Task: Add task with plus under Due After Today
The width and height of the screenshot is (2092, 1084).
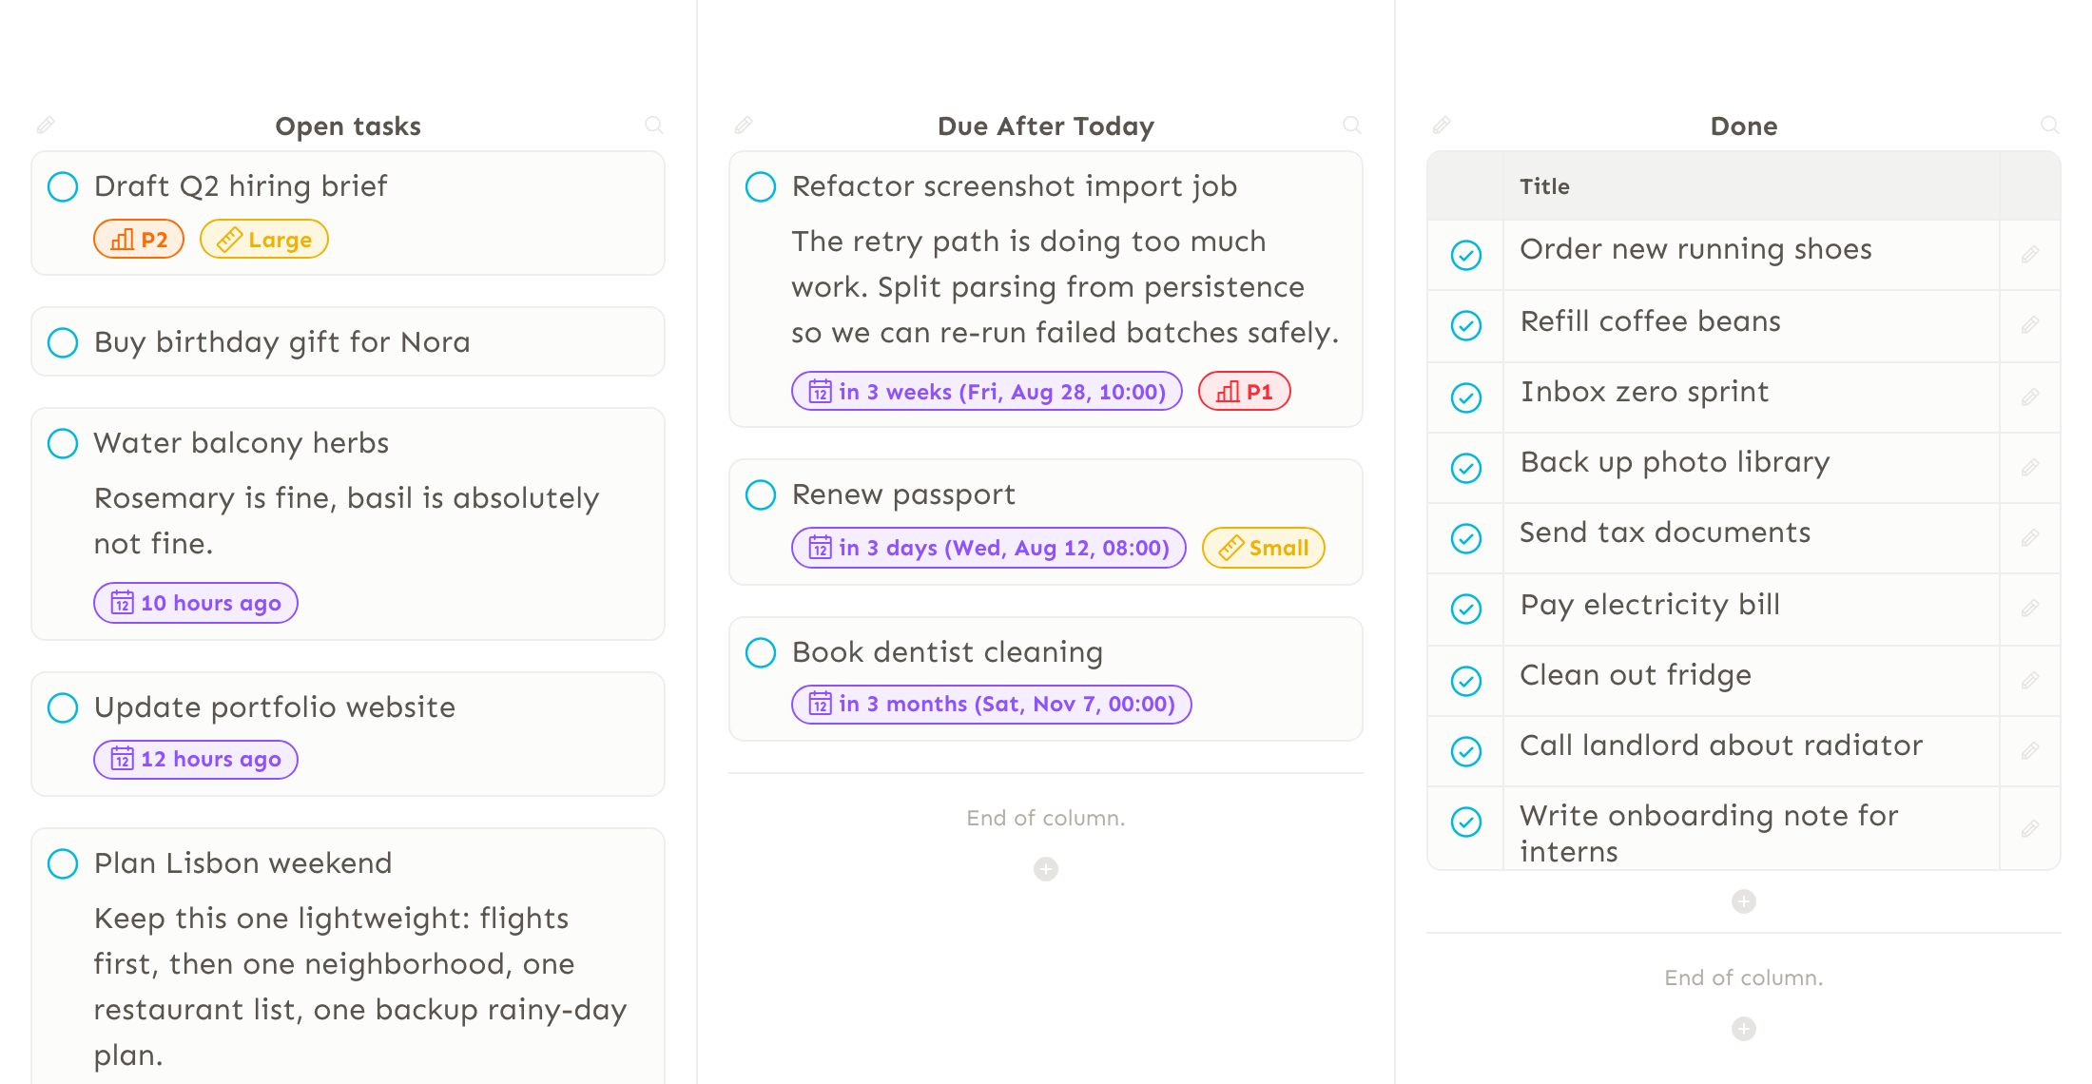Action: 1046,869
